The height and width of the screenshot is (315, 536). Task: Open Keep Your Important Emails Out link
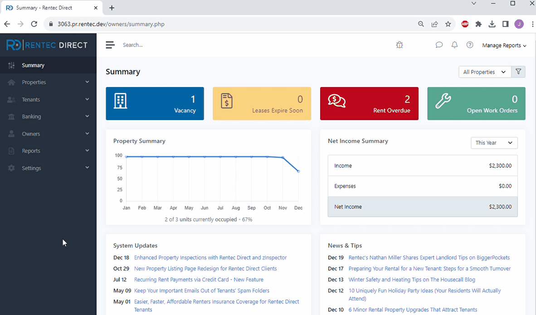202,291
